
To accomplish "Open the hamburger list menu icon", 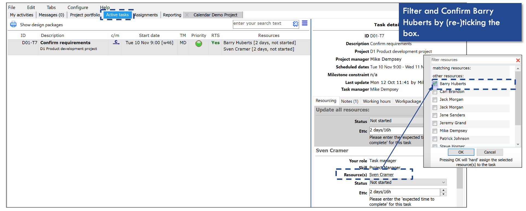I will [305, 23].
